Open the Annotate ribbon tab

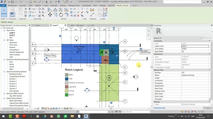(x=54, y=6)
